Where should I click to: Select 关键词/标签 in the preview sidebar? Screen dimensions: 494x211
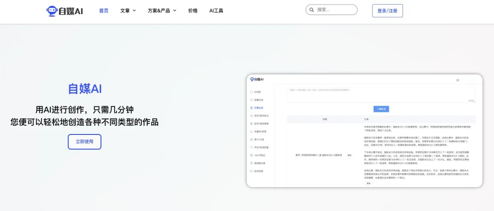pos(258,132)
